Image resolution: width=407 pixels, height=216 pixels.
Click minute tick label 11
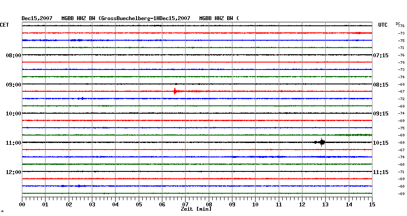(279, 204)
